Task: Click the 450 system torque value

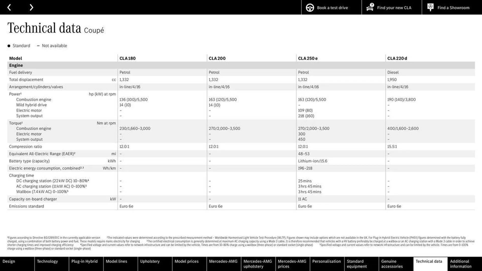Action: click(302, 139)
